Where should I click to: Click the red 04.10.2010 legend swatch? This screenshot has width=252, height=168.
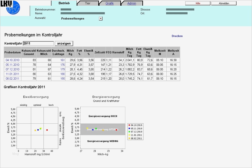(x=129, y=125)
